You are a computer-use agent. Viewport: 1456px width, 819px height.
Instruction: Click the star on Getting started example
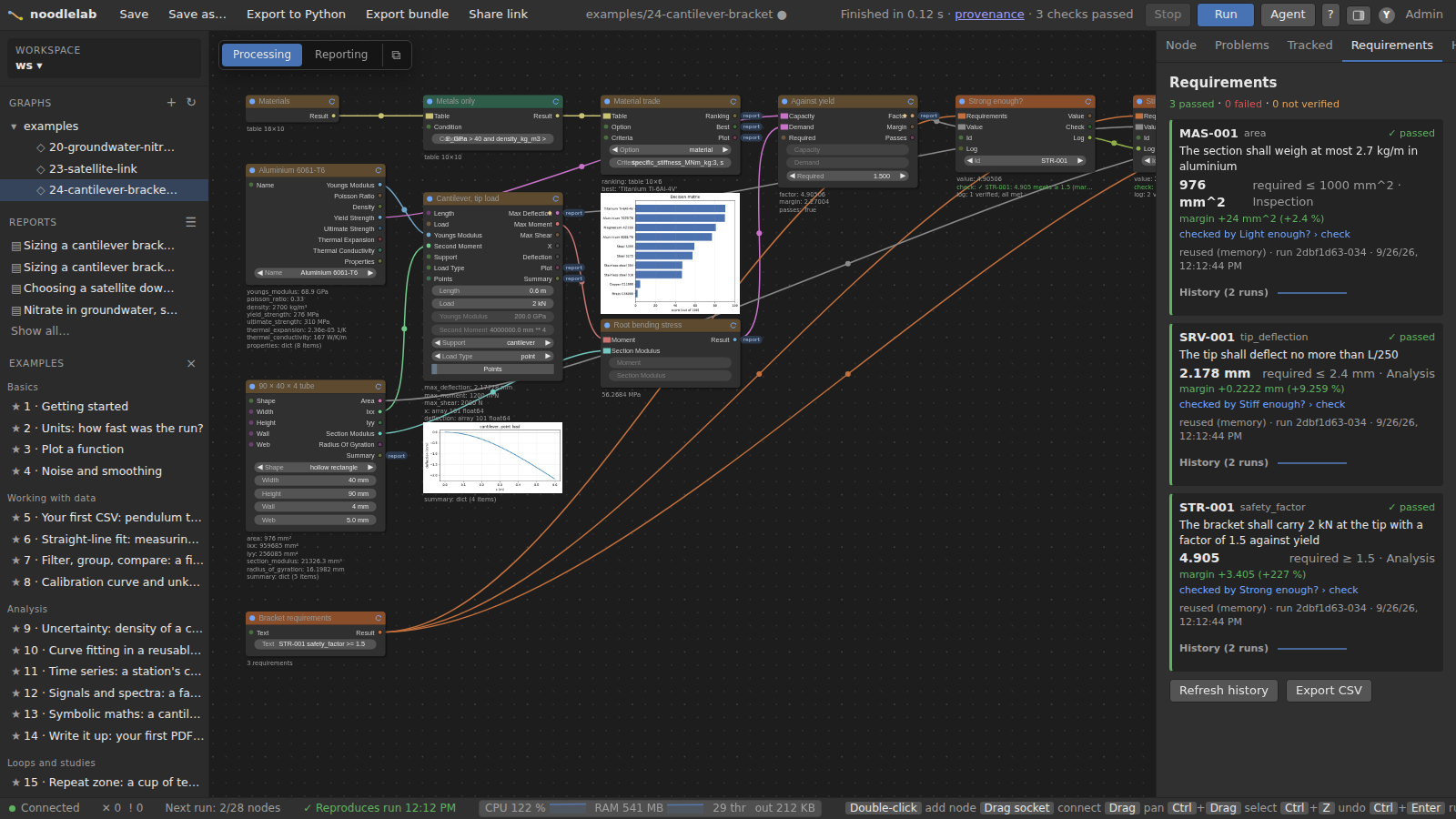15,407
